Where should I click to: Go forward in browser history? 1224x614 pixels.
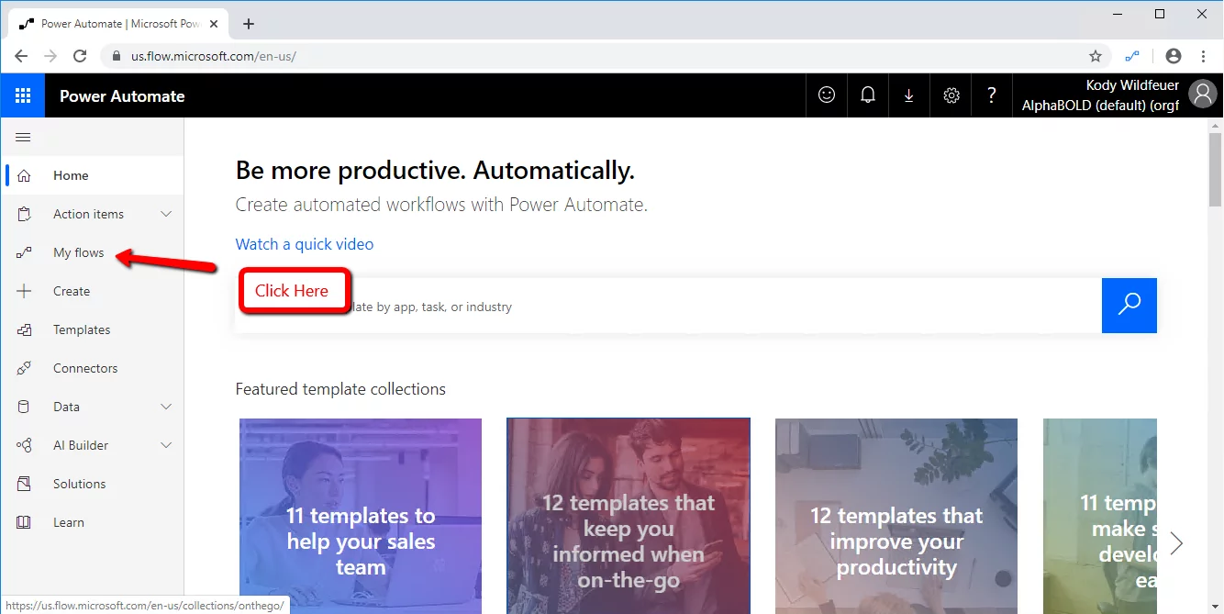tap(50, 56)
